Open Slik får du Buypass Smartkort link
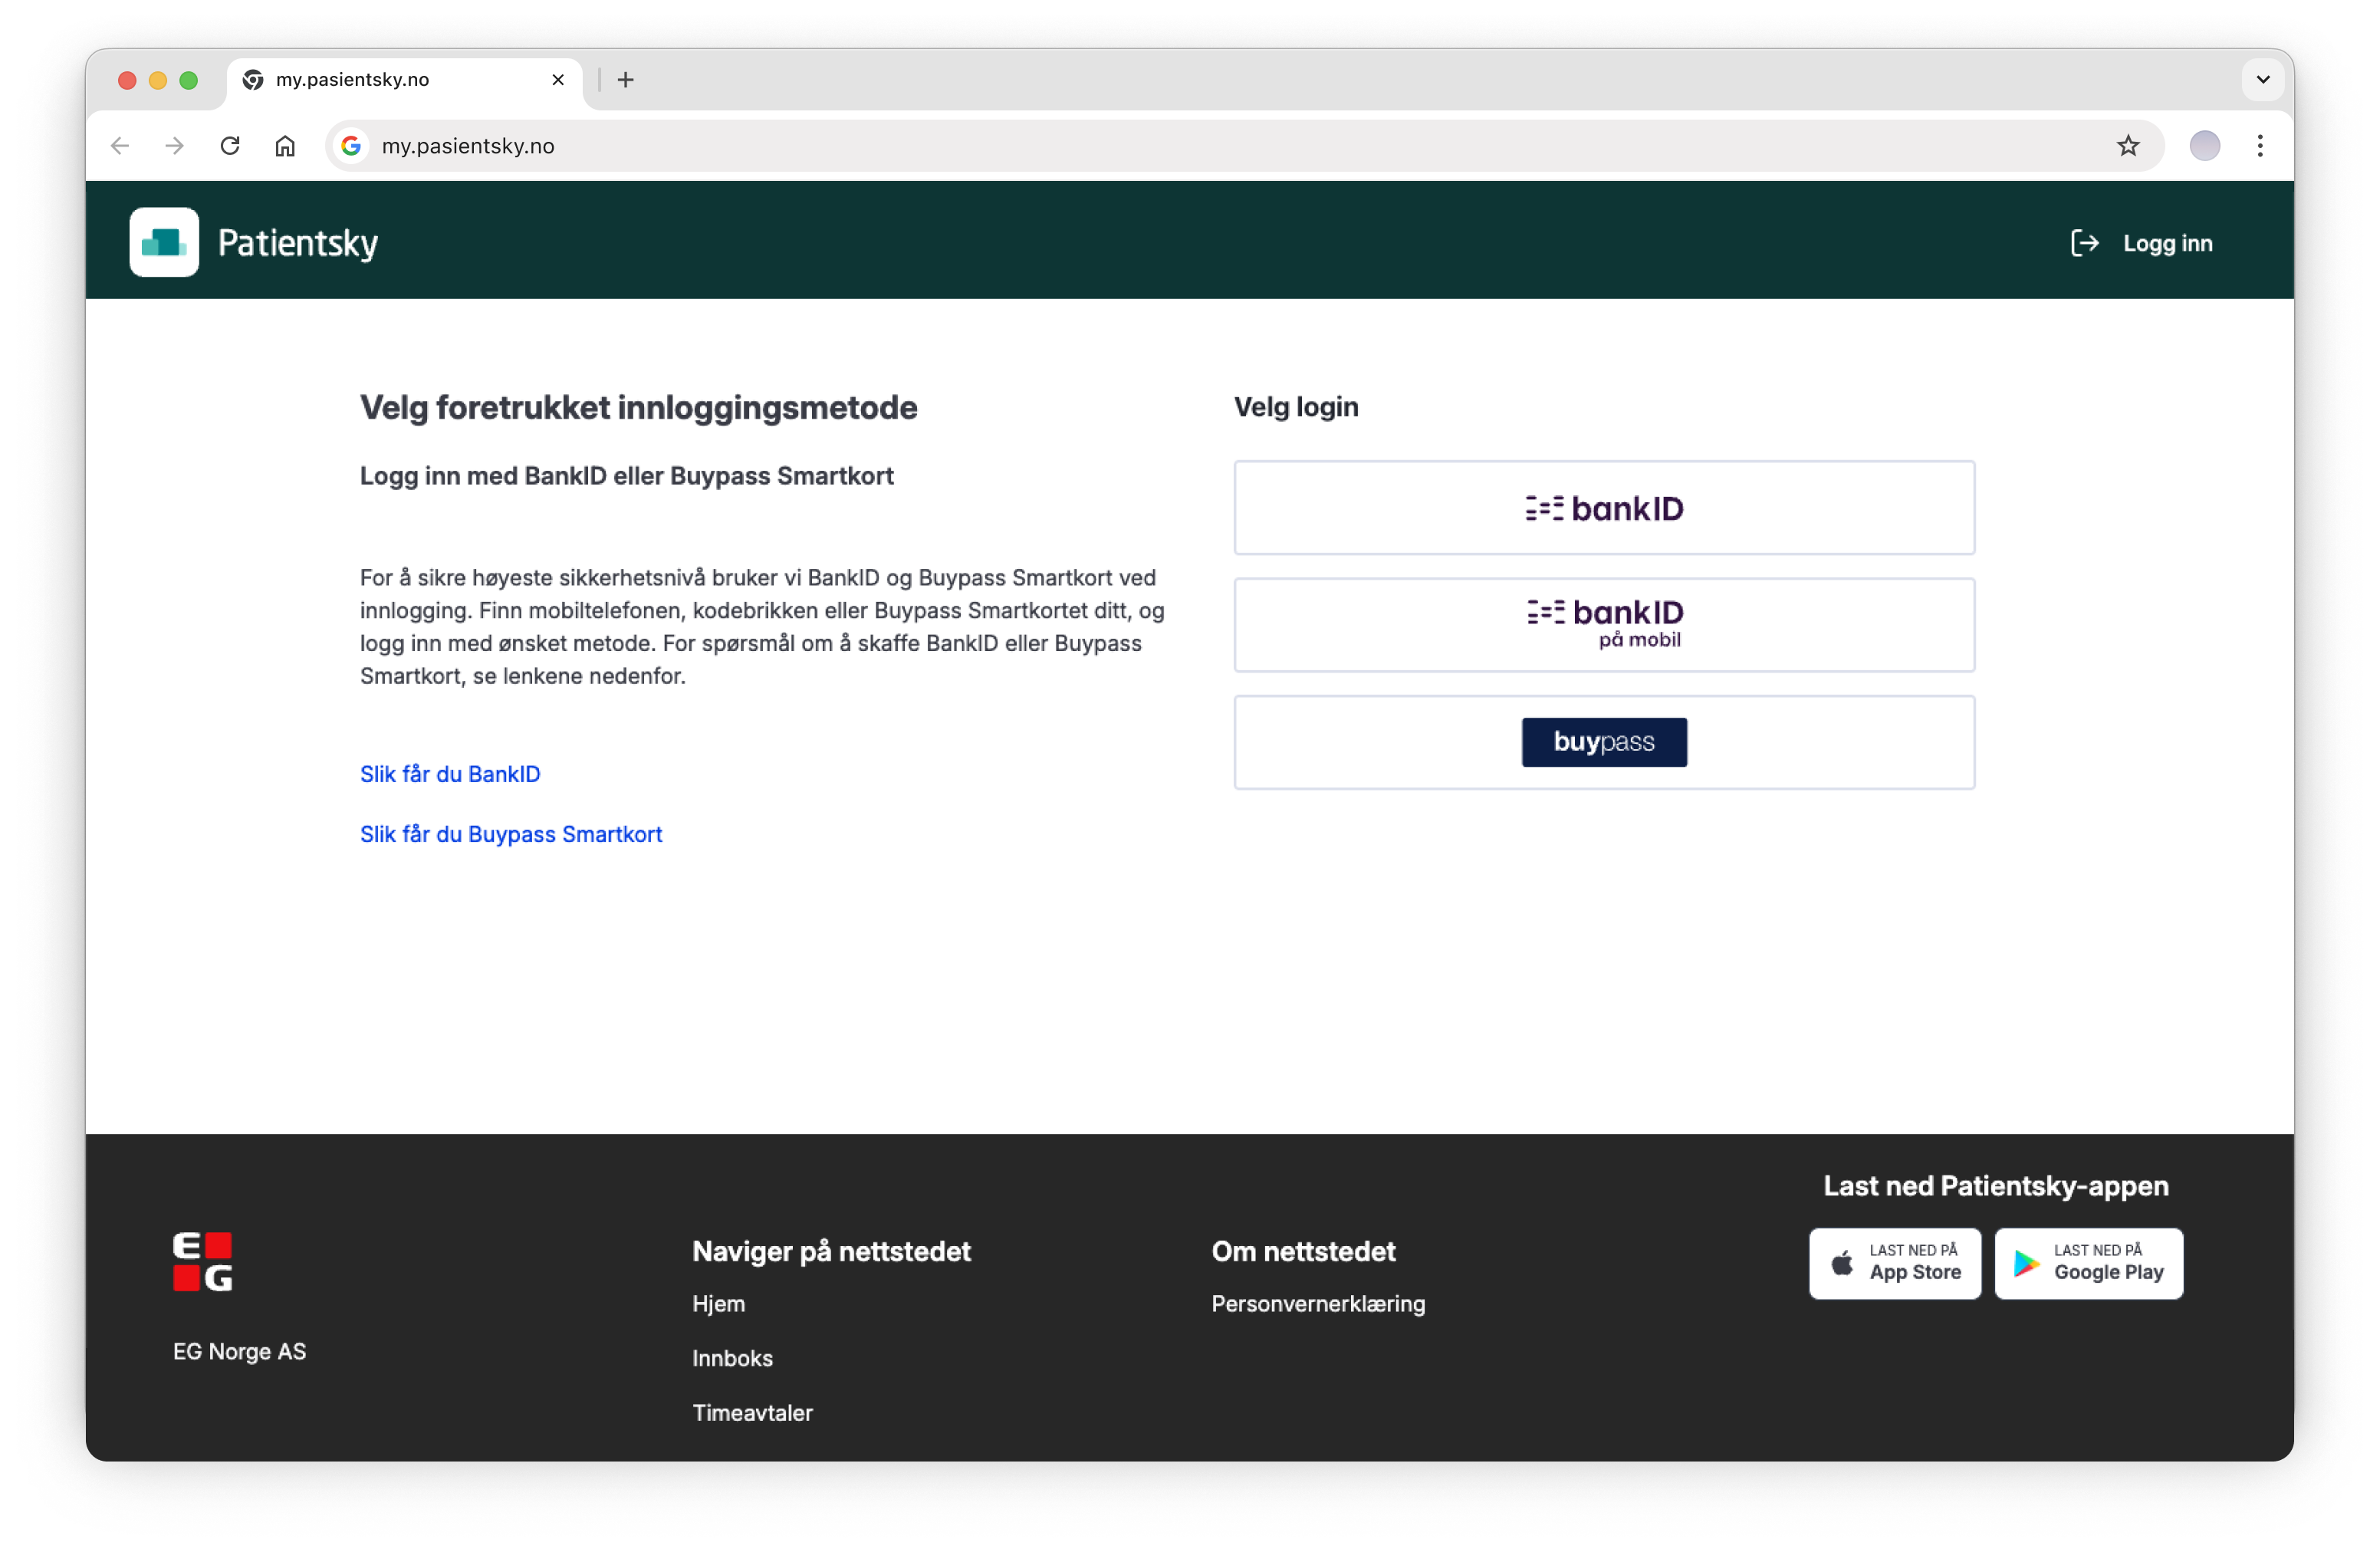This screenshot has width=2380, height=1552. (x=511, y=834)
